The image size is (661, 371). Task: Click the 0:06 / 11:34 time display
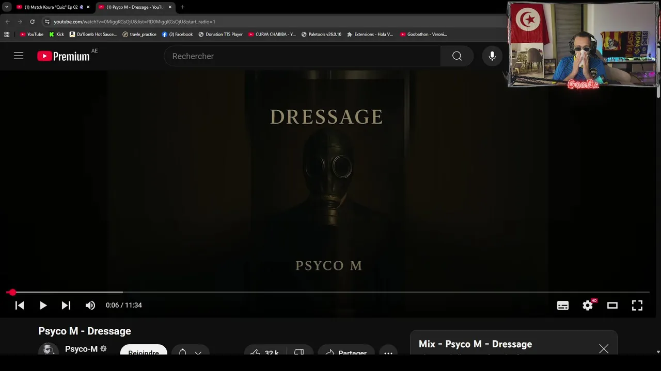click(124, 305)
